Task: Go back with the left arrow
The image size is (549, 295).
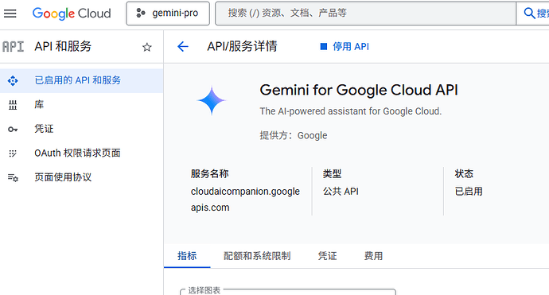Action: tap(183, 47)
